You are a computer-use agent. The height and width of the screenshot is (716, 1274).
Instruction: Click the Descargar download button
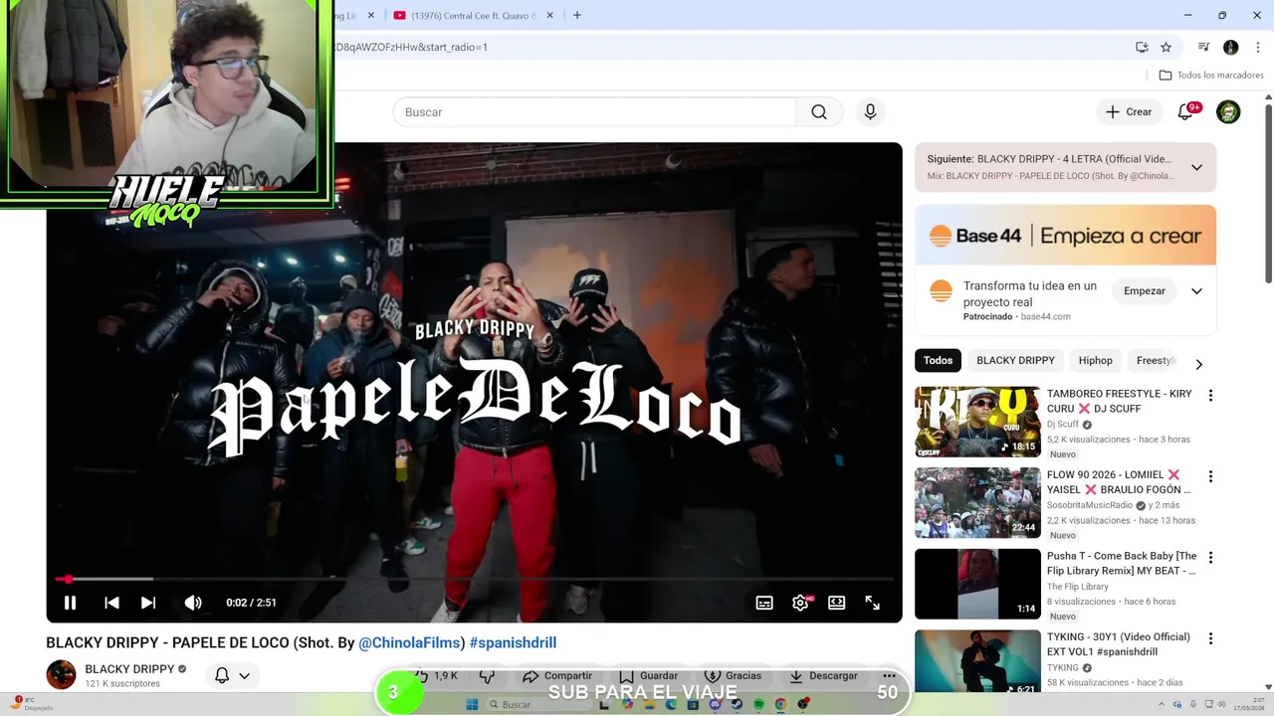pos(823,675)
